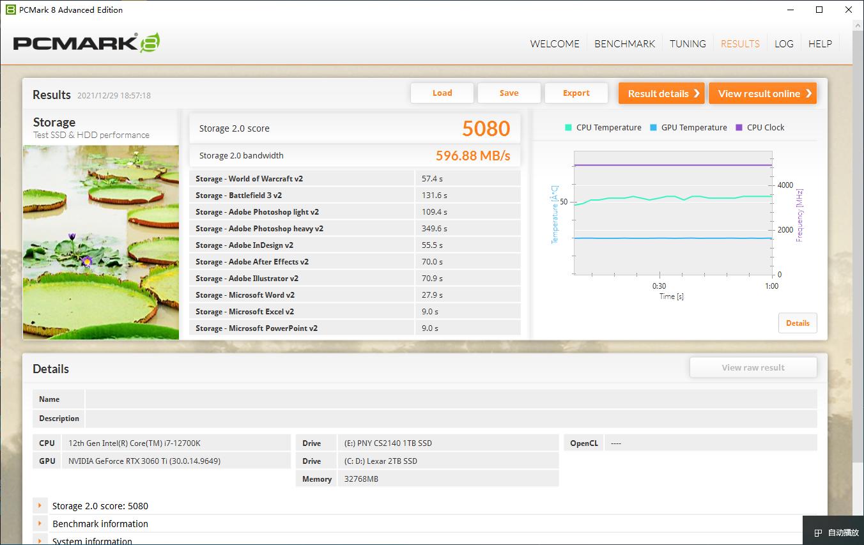864x545 pixels.
Task: Expand the Benchmark information section
Action: [x=40, y=524]
